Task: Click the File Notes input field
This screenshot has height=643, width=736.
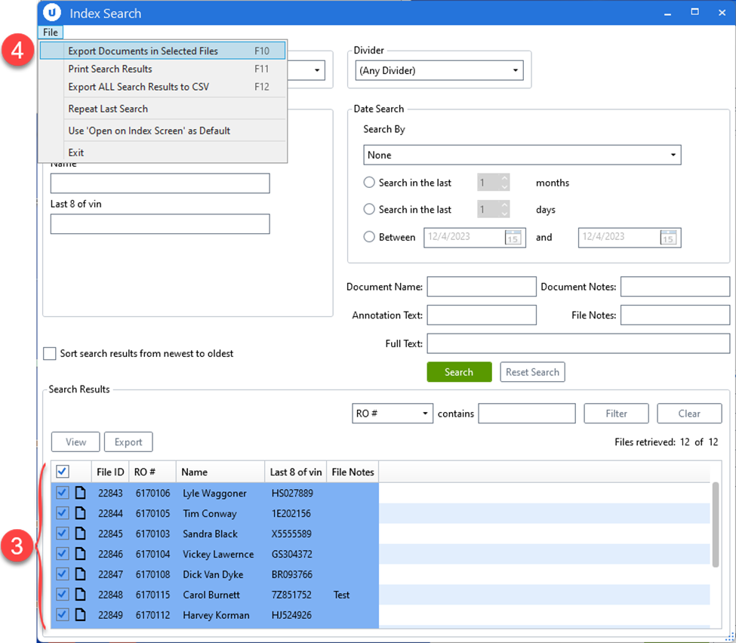Action: pos(675,315)
